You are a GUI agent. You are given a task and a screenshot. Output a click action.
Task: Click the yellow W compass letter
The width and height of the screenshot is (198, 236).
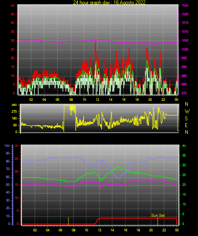tap(187, 111)
